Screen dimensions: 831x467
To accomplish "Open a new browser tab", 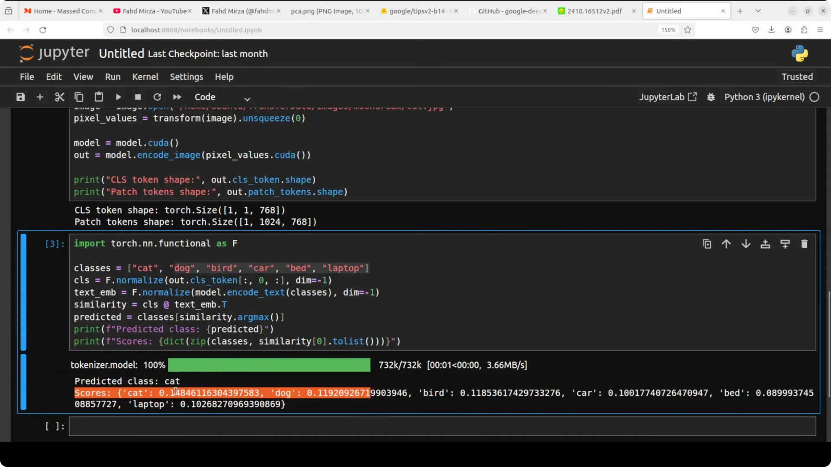I will coord(740,11).
